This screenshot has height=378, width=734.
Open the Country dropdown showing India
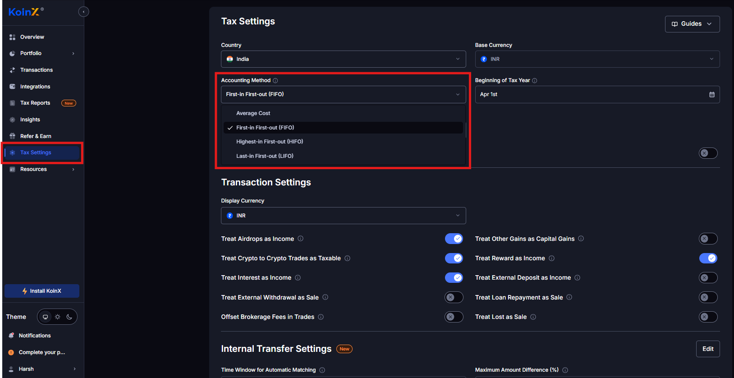(344, 59)
